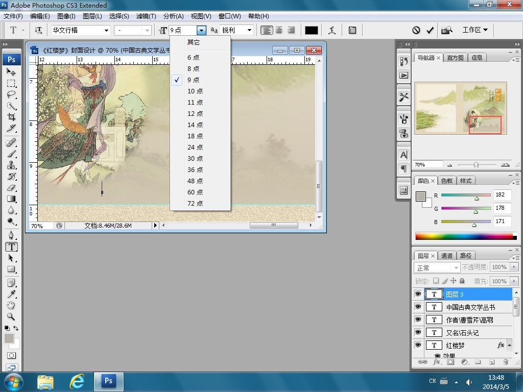Switch to the 直方图 tab

click(x=455, y=58)
